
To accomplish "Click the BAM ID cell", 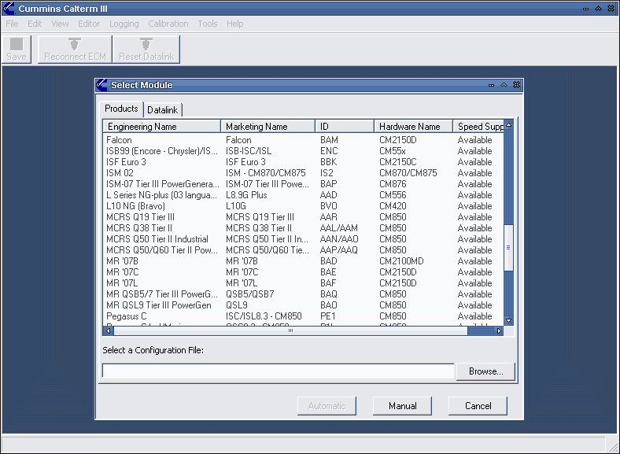I will coord(329,140).
